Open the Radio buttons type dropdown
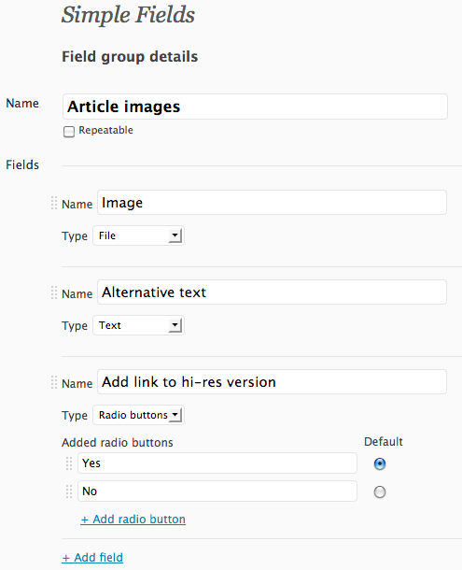The height and width of the screenshot is (570, 462). click(138, 415)
